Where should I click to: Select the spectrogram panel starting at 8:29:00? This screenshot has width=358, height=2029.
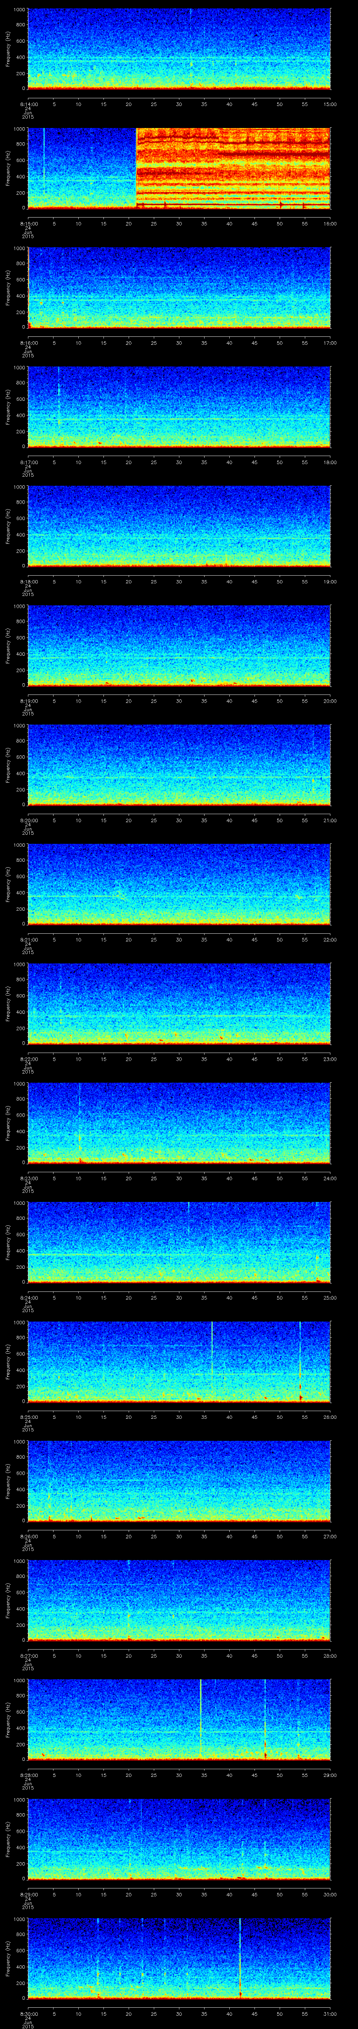[x=179, y=1839]
